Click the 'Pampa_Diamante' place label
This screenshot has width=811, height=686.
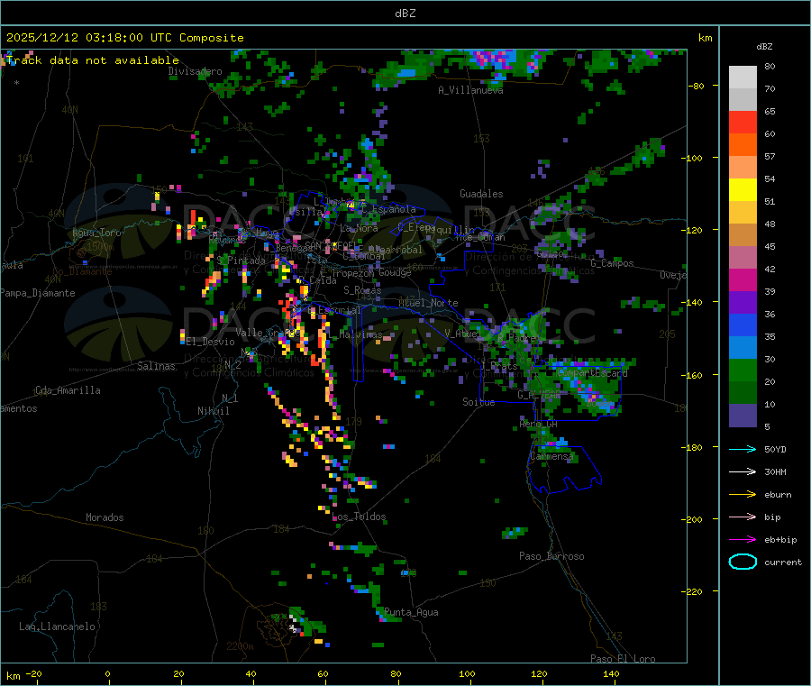[x=38, y=293]
